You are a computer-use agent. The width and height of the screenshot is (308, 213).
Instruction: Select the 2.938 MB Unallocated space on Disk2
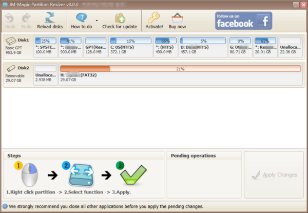coord(46,74)
